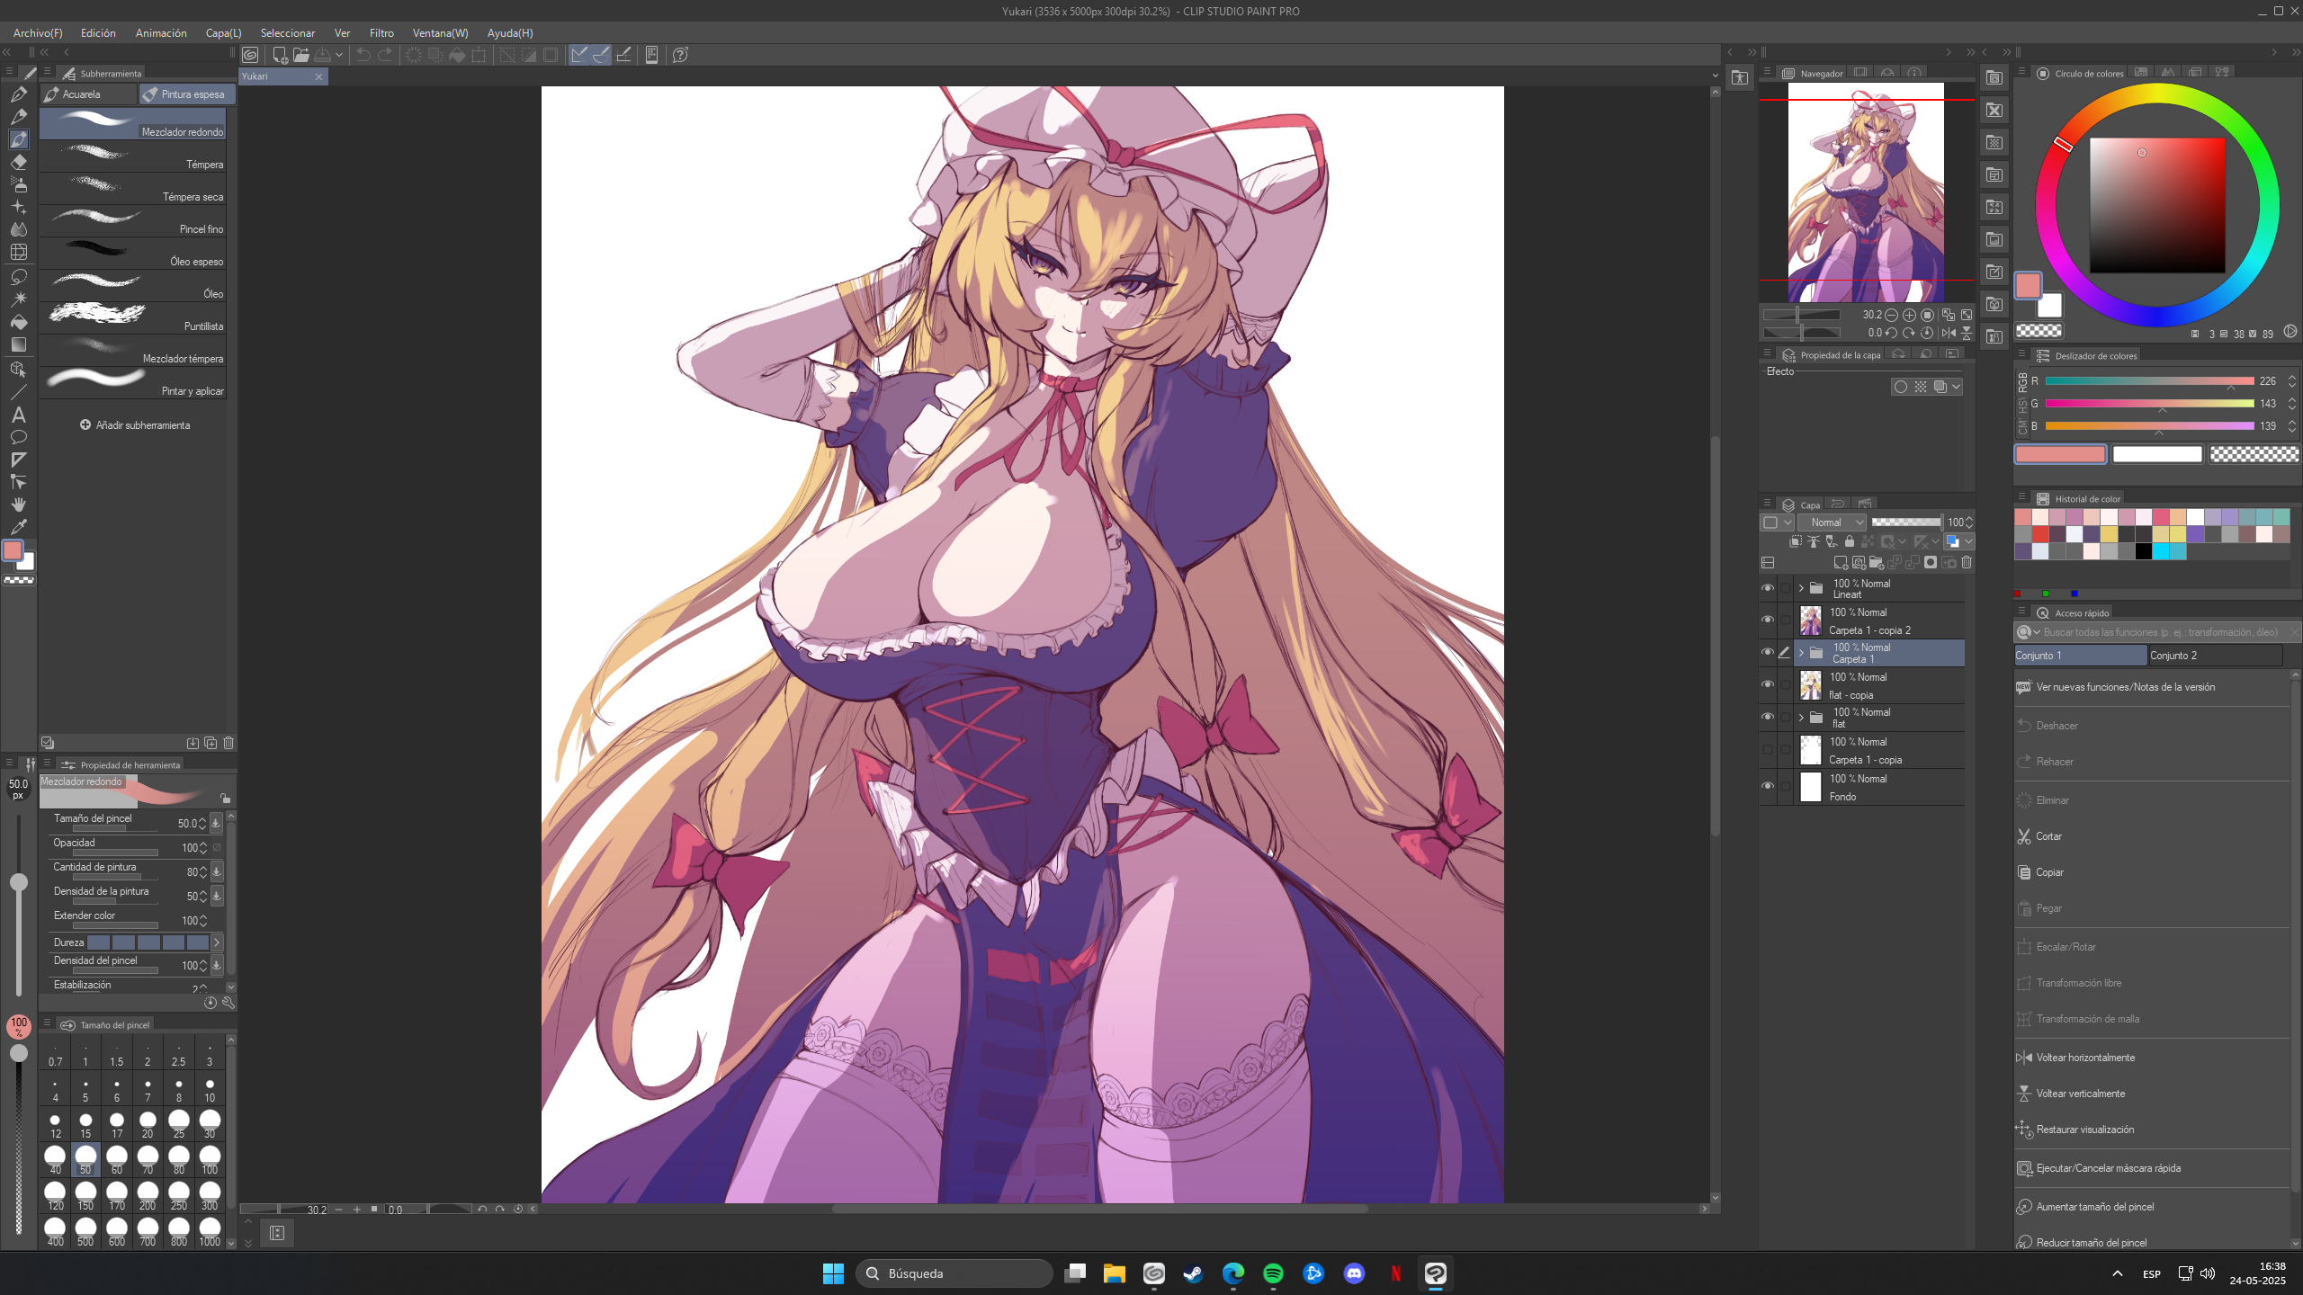Click the Flip horizontal icon in Navigator
The height and width of the screenshot is (1295, 2303).
(x=1949, y=333)
